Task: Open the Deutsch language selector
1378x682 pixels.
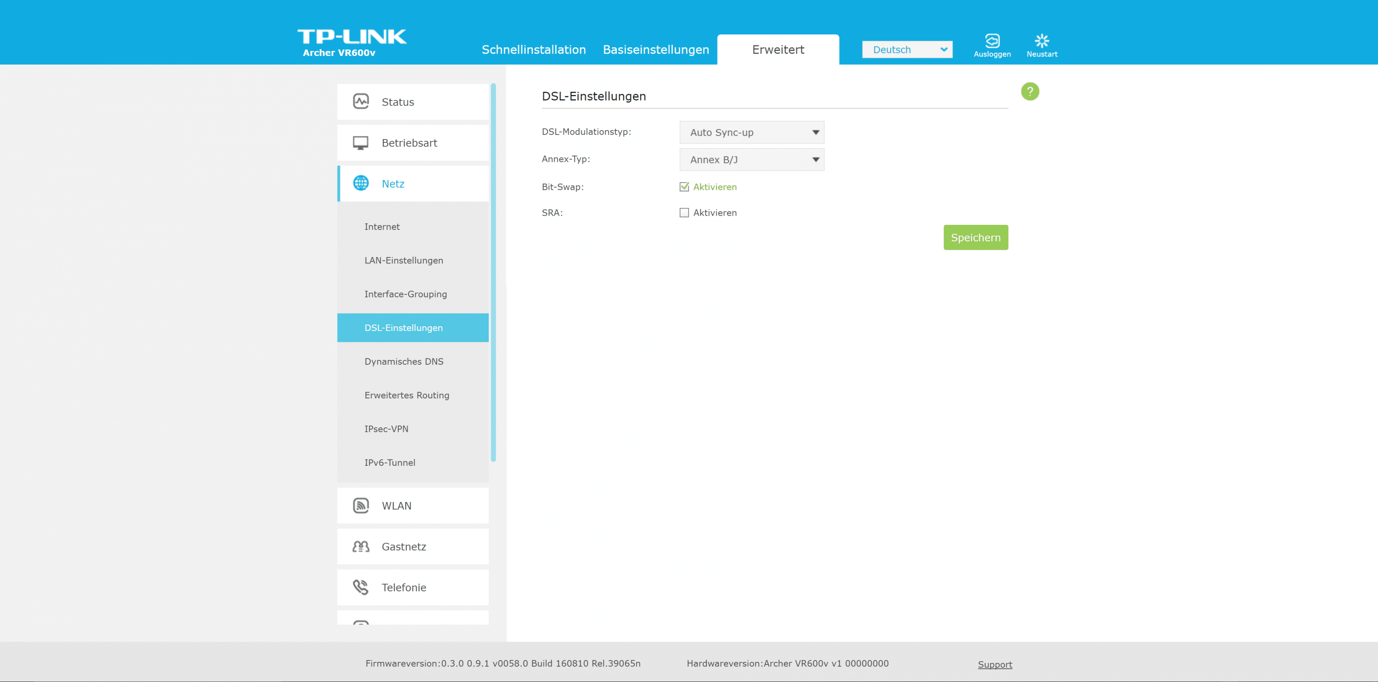Action: tap(907, 50)
